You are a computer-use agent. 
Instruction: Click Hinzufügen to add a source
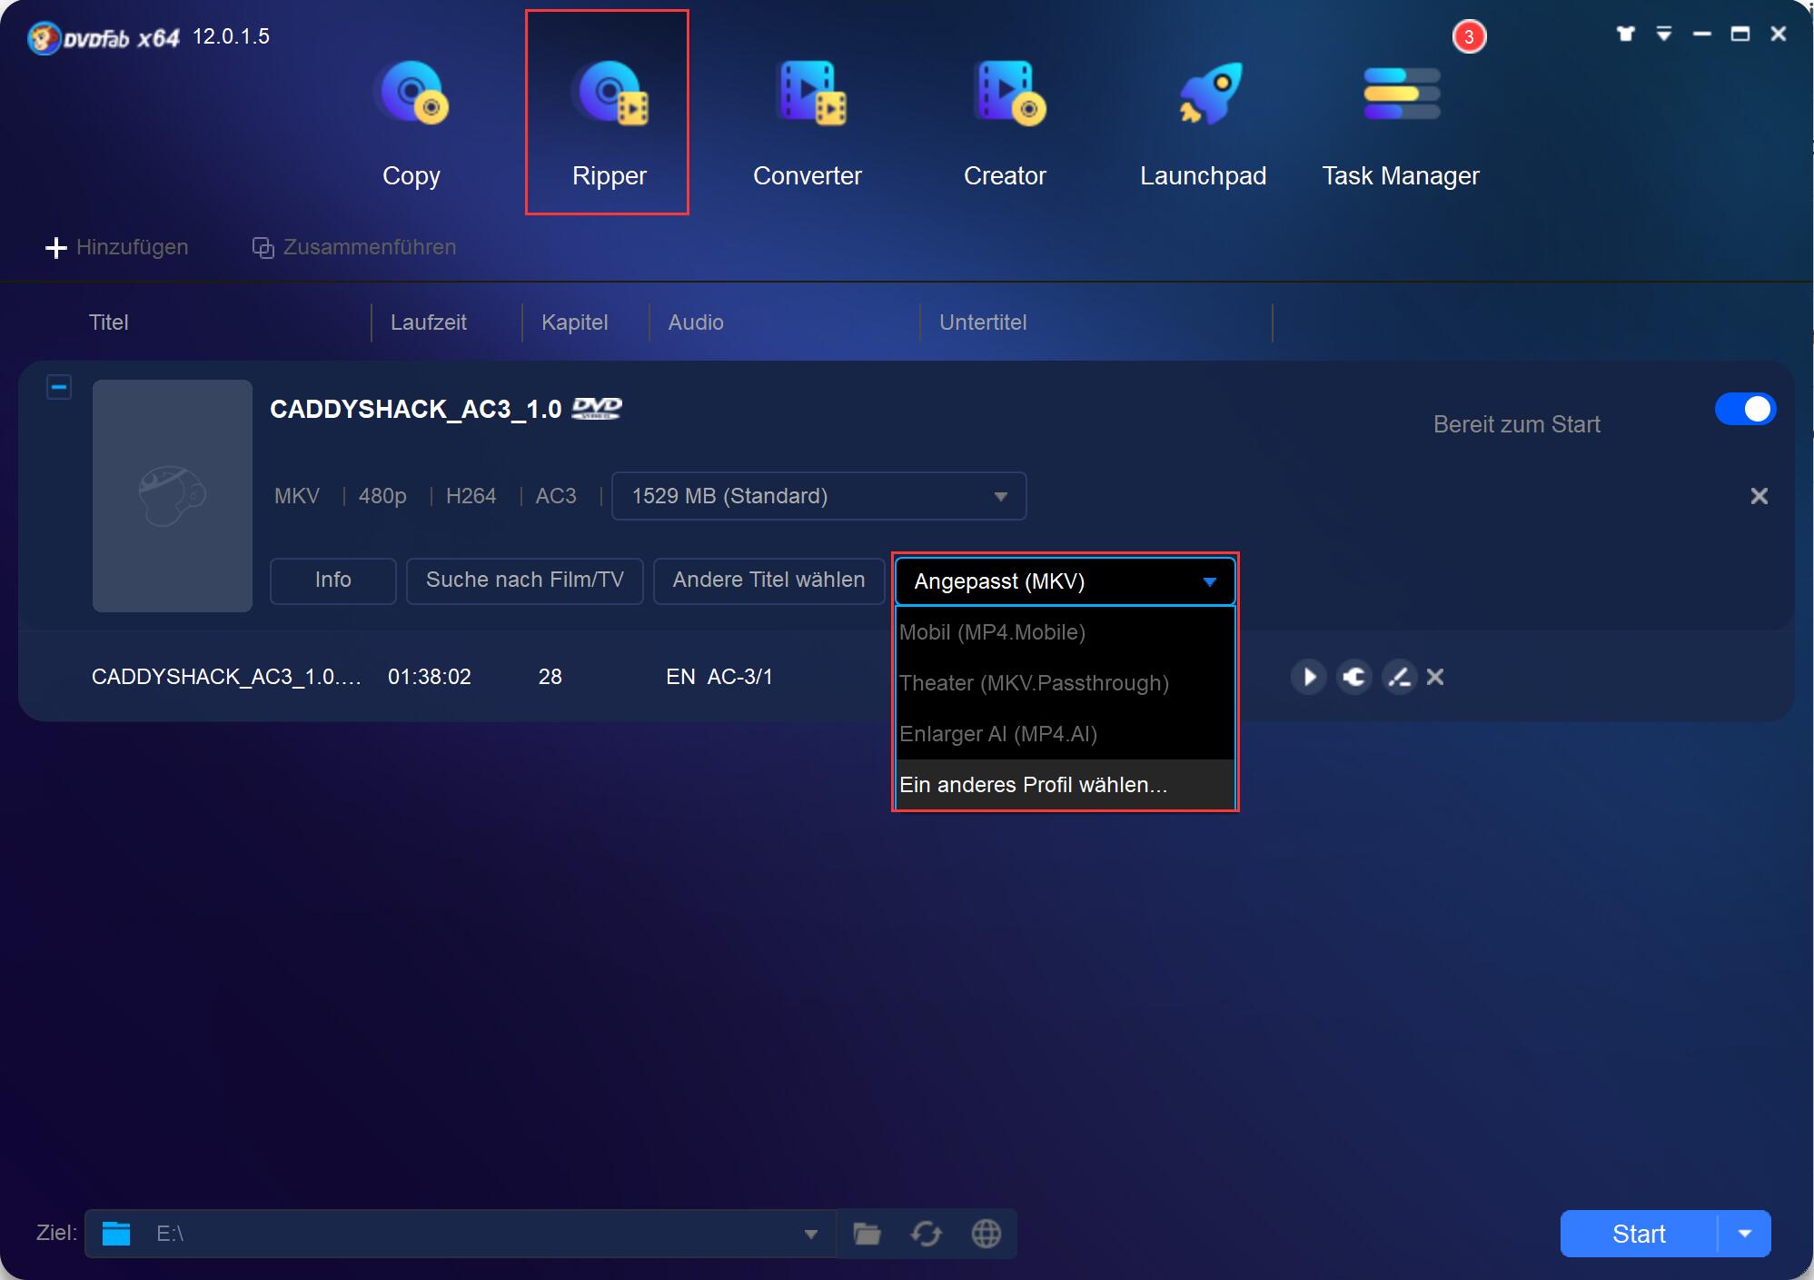(x=117, y=247)
